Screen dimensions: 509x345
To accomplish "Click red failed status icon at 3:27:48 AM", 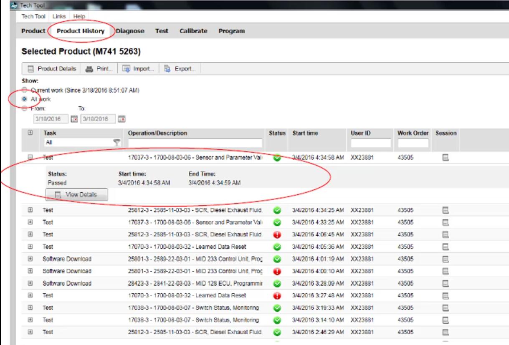I will pyautogui.click(x=277, y=296).
